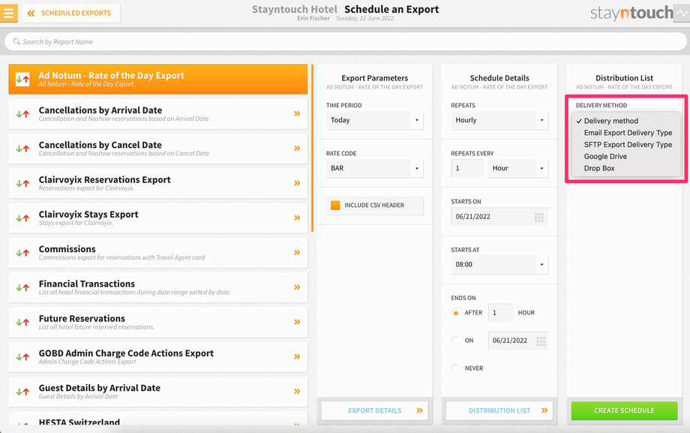
Task: Open Cancellations by Cancel Date chevron
Action: click(297, 149)
